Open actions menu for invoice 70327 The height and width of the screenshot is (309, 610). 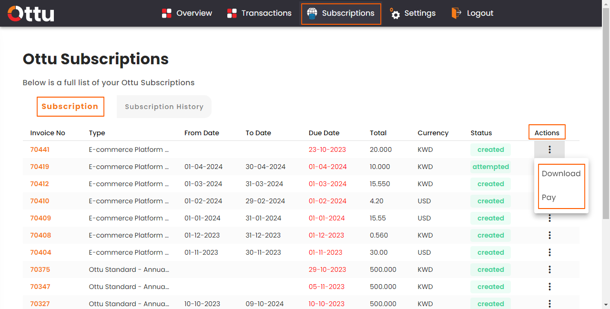[x=549, y=304]
